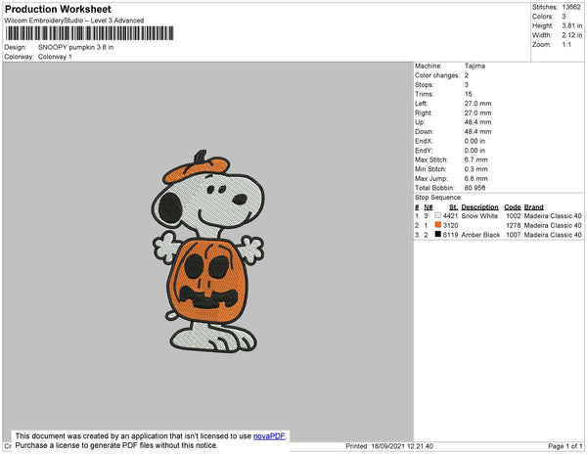
Task: Click the Production Worksheet title
Action: point(58,9)
